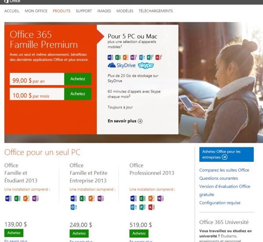
Task: Open the MODÈLES navigation item
Action: [x=125, y=11]
